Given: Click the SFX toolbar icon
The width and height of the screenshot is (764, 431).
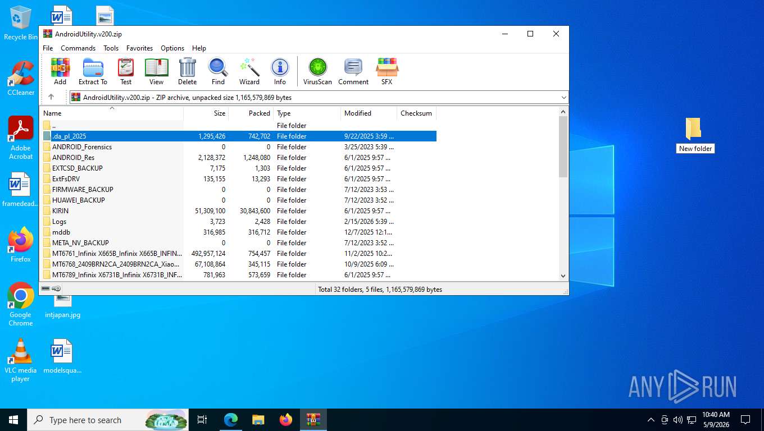Looking at the screenshot, I should pos(387,71).
